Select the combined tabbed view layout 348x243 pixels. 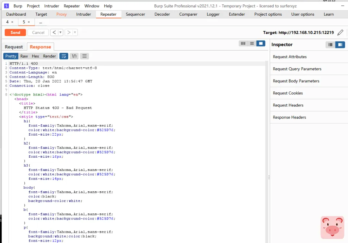click(x=261, y=44)
